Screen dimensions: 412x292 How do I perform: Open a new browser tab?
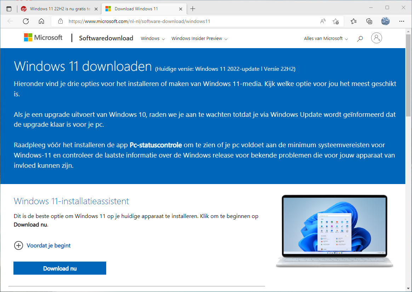[x=193, y=8]
